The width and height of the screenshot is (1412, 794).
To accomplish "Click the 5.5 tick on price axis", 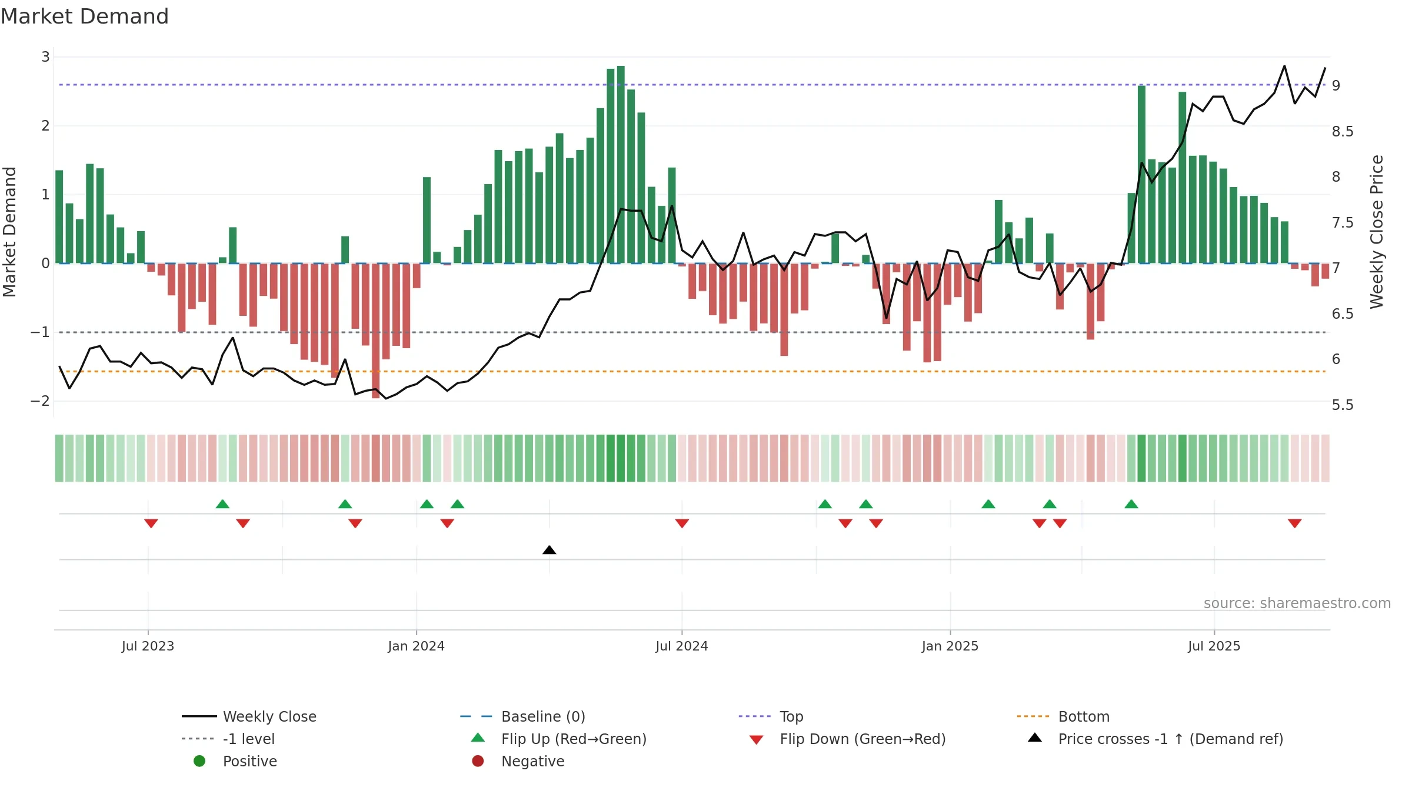I will coord(1343,405).
